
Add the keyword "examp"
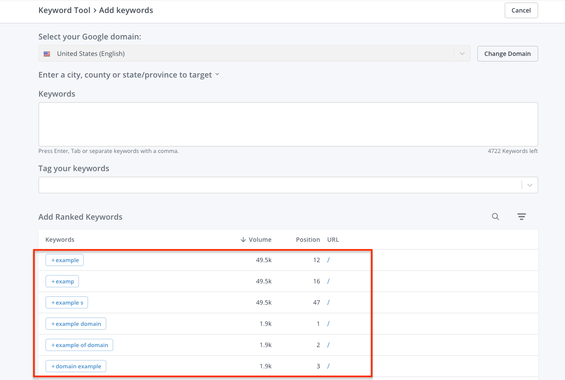[62, 281]
